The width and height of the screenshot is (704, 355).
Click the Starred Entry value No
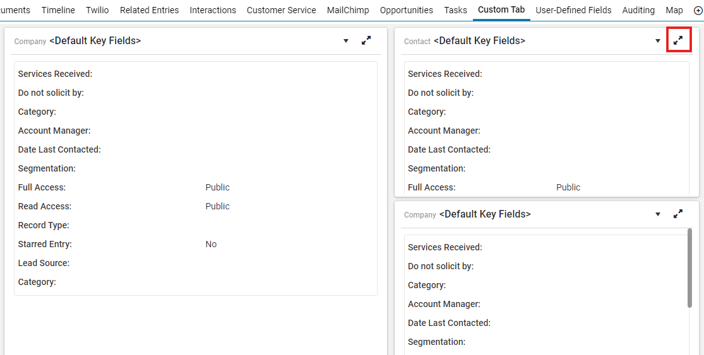[211, 244]
